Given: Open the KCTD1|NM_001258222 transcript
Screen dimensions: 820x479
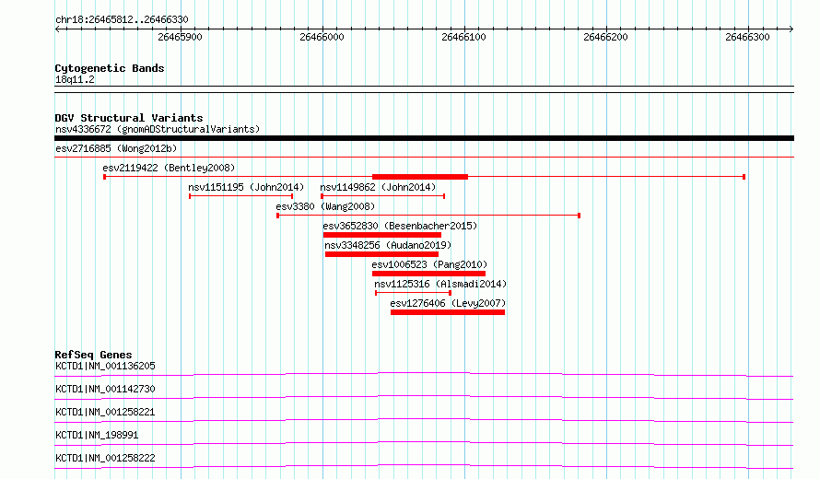Looking at the screenshot, I should tap(105, 458).
